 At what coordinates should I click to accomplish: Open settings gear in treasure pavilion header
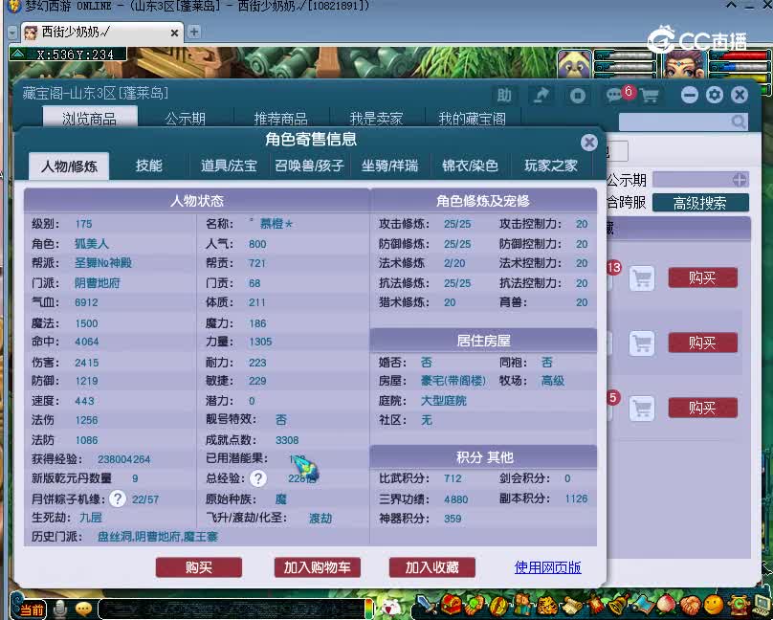[x=715, y=95]
